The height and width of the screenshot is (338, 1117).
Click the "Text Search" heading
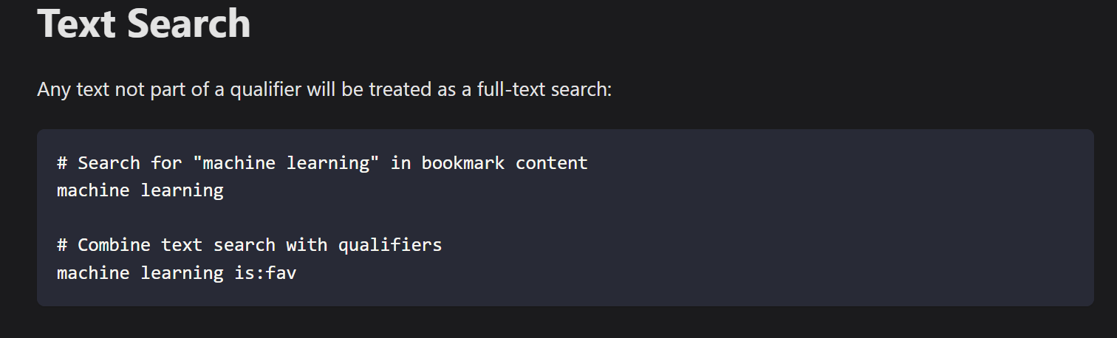click(x=144, y=24)
